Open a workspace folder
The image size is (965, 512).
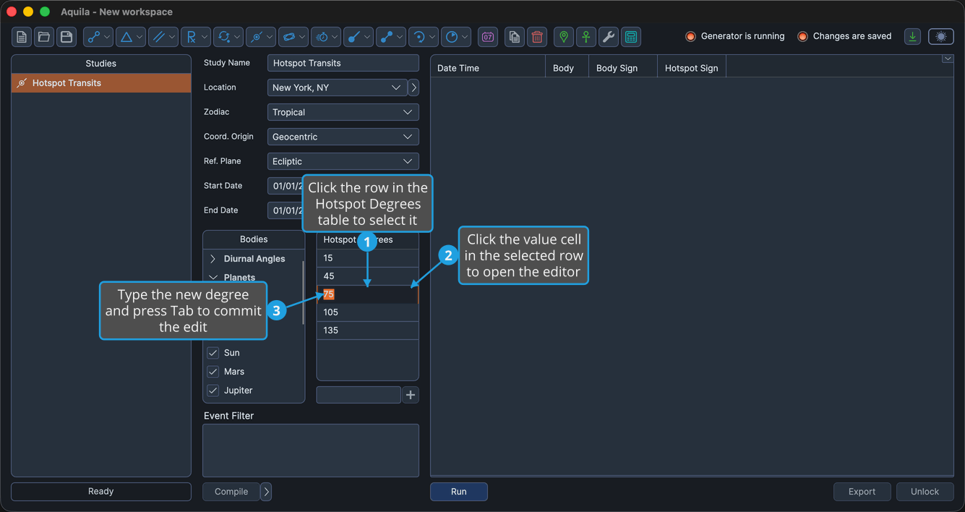[44, 37]
